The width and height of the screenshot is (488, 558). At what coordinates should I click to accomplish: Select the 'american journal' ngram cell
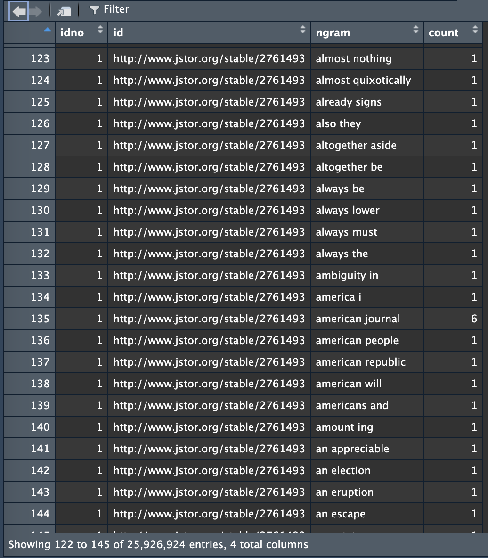click(358, 319)
